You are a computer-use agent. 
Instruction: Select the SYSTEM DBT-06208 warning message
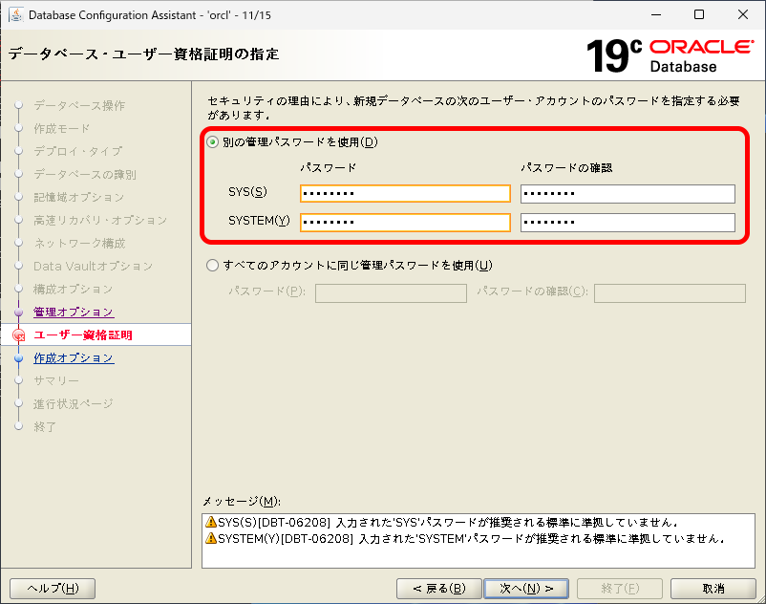(465, 539)
